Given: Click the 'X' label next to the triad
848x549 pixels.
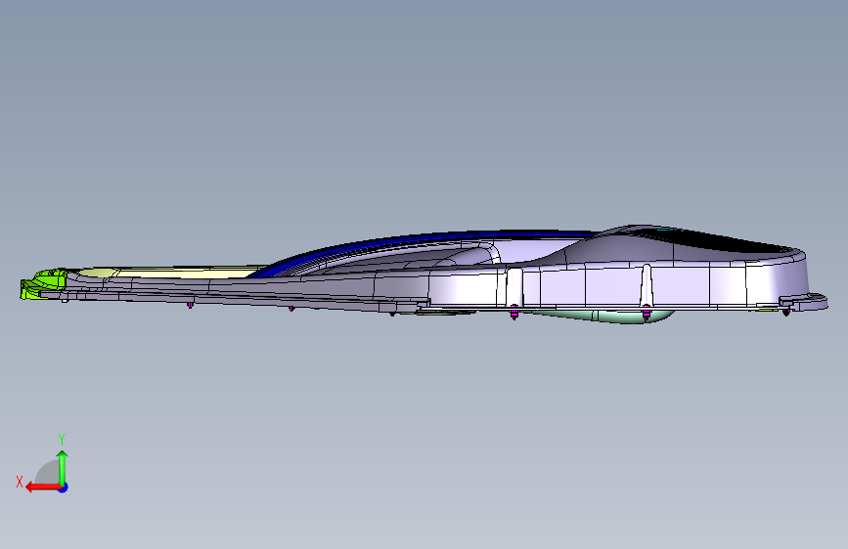Looking at the screenshot, I should [20, 482].
